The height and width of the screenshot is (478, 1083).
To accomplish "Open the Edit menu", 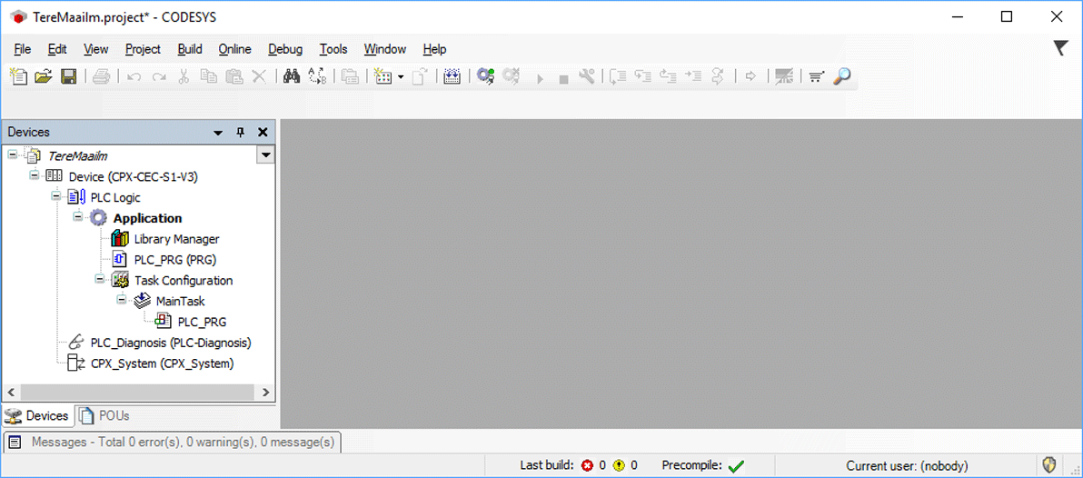I will click(x=57, y=49).
